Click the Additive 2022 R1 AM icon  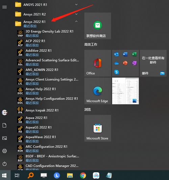click(20, 53)
